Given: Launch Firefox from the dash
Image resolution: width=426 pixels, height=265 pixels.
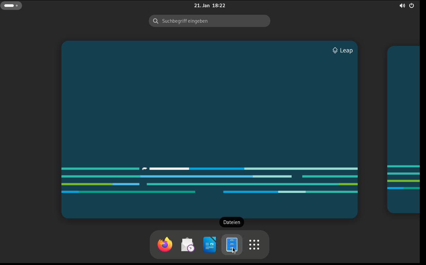Looking at the screenshot, I should (165, 245).
